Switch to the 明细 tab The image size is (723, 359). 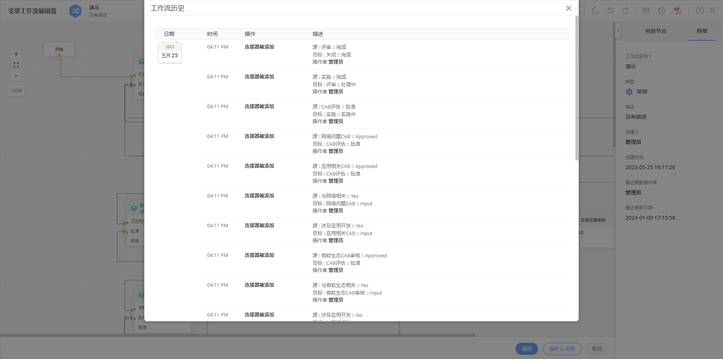point(702,31)
